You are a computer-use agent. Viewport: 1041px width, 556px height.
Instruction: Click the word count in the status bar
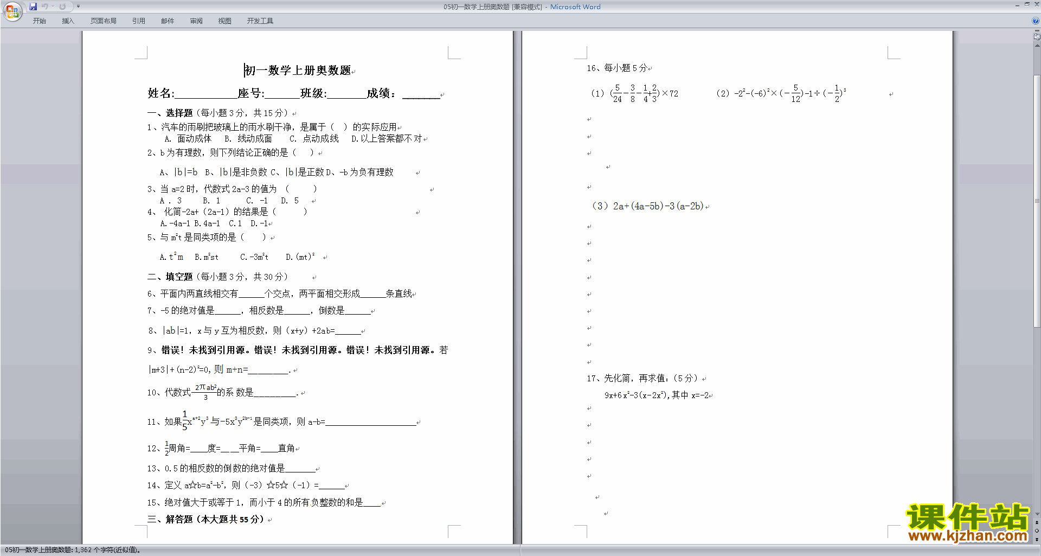[73, 550]
